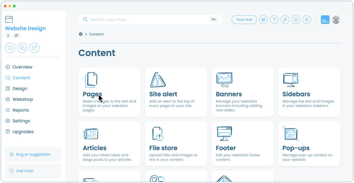Open the Pop-ups card title
This screenshot has width=354, height=183.
pos(296,148)
